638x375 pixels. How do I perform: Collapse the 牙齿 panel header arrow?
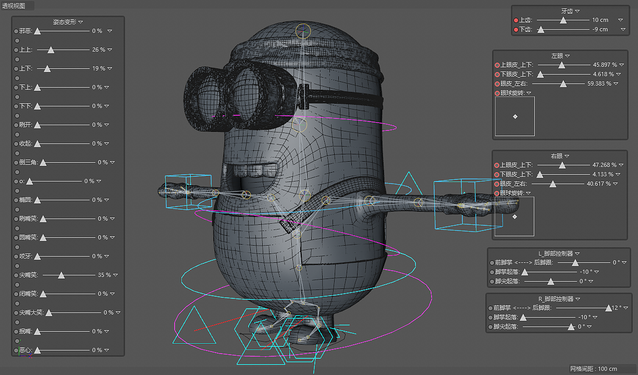578,11
